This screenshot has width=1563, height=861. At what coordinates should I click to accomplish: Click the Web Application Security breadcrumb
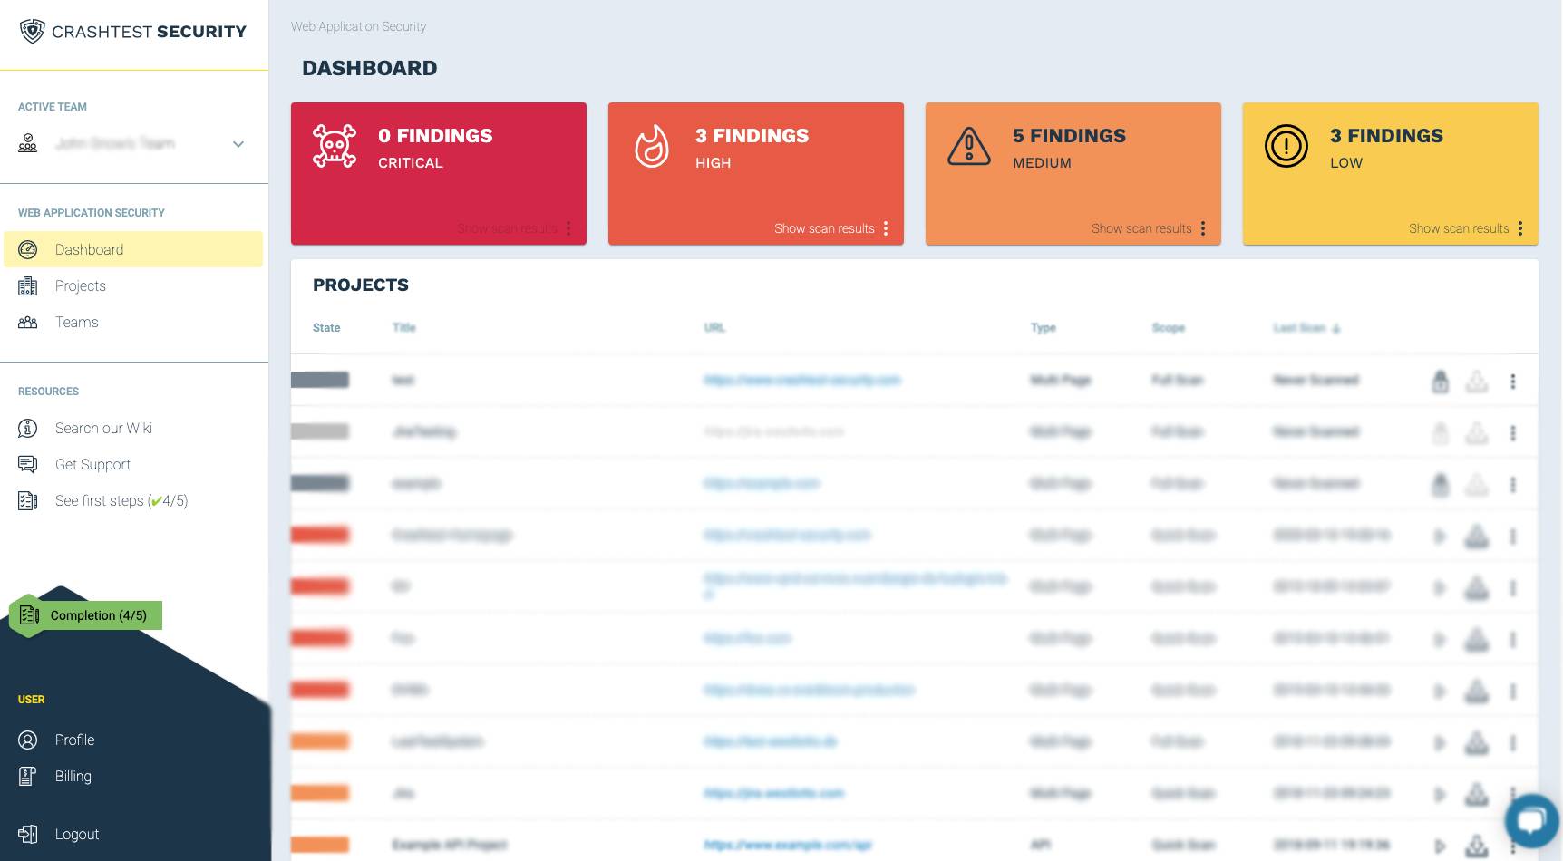click(x=358, y=26)
